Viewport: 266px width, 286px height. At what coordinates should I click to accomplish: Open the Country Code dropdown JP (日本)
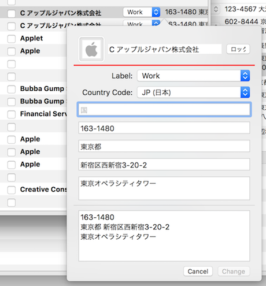(193, 92)
